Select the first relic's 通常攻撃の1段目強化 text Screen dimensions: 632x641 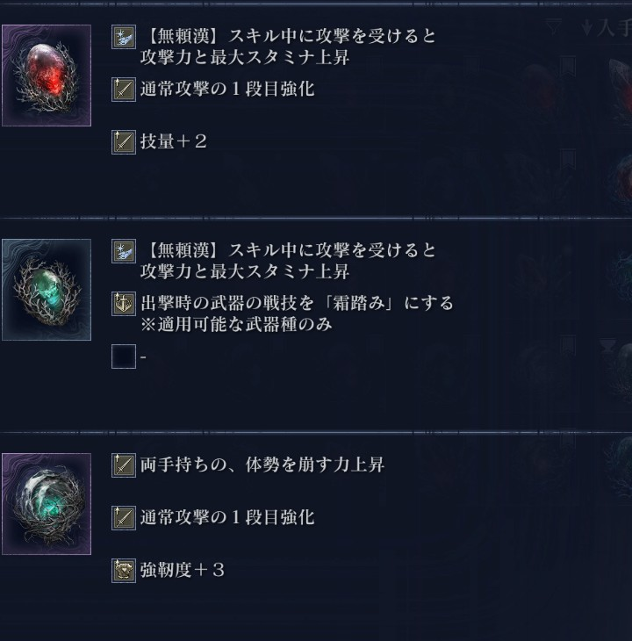(x=227, y=89)
